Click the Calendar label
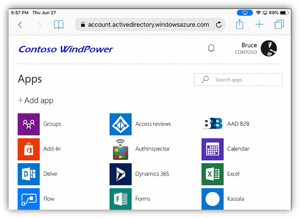Image resolution: width=300 pixels, height=218 pixels. click(x=238, y=149)
